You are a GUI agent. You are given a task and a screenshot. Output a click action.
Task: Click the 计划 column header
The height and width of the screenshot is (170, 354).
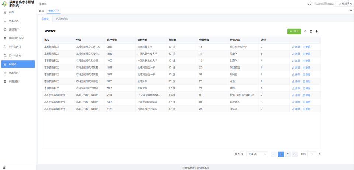(274, 40)
